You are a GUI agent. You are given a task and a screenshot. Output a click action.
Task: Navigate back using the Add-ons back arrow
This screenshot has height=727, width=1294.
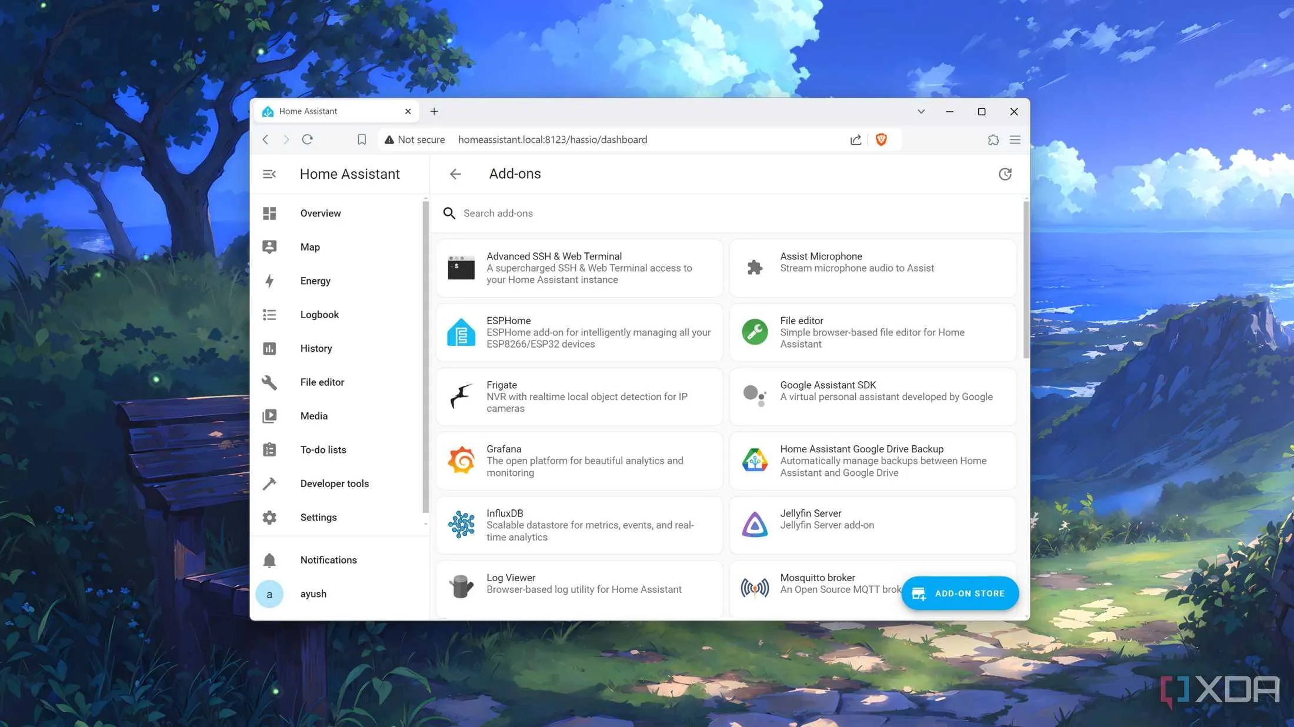[x=456, y=174]
